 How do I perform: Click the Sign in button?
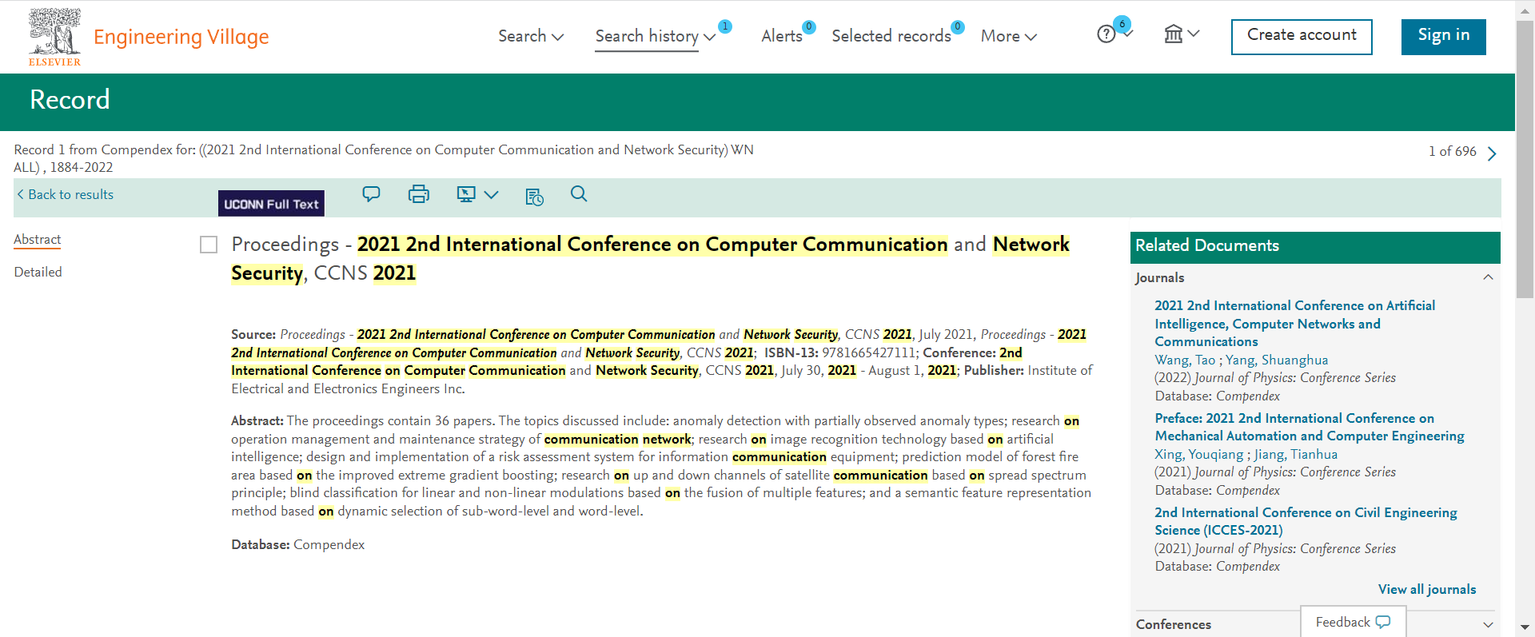pos(1443,37)
